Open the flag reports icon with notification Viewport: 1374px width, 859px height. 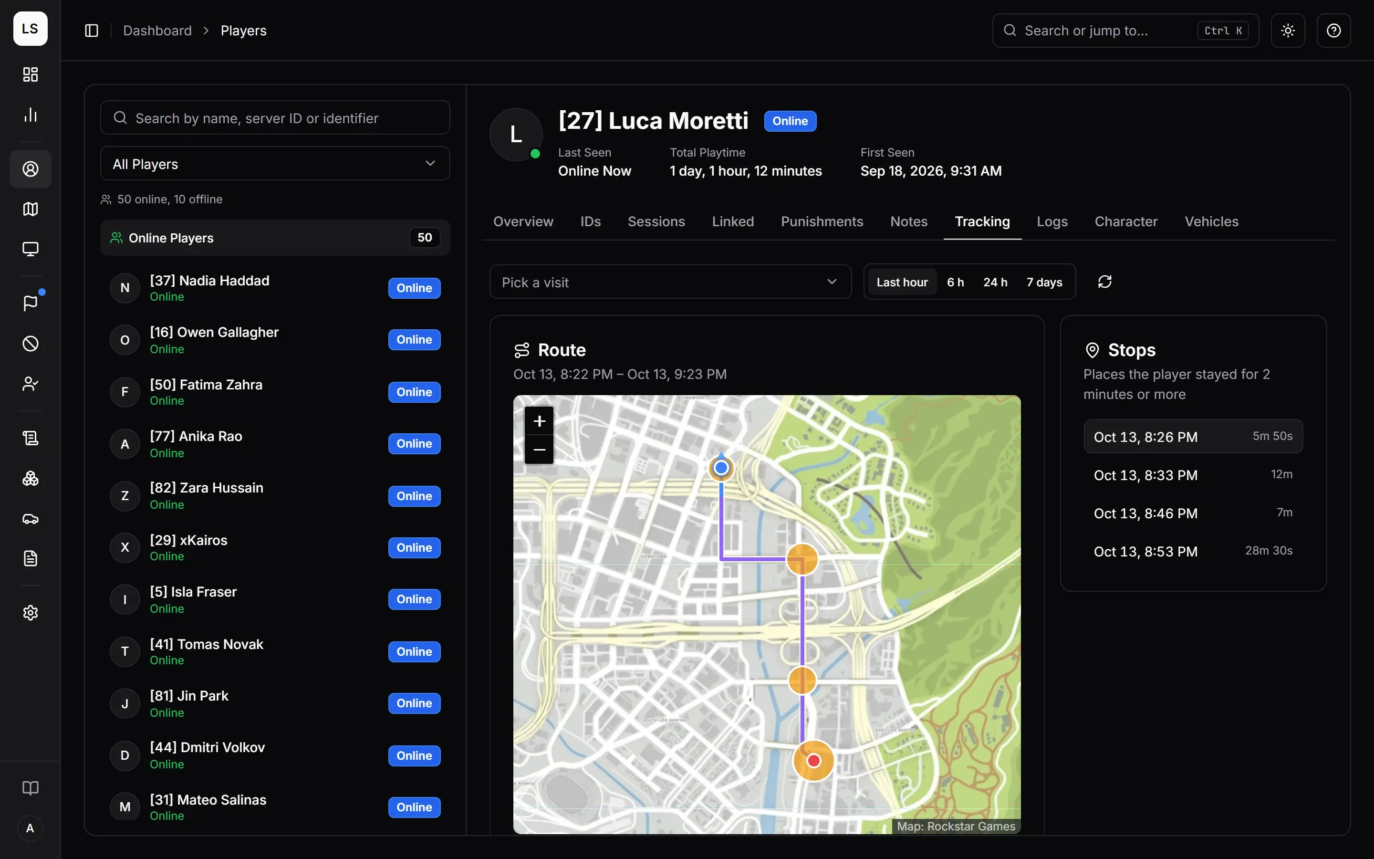click(31, 303)
